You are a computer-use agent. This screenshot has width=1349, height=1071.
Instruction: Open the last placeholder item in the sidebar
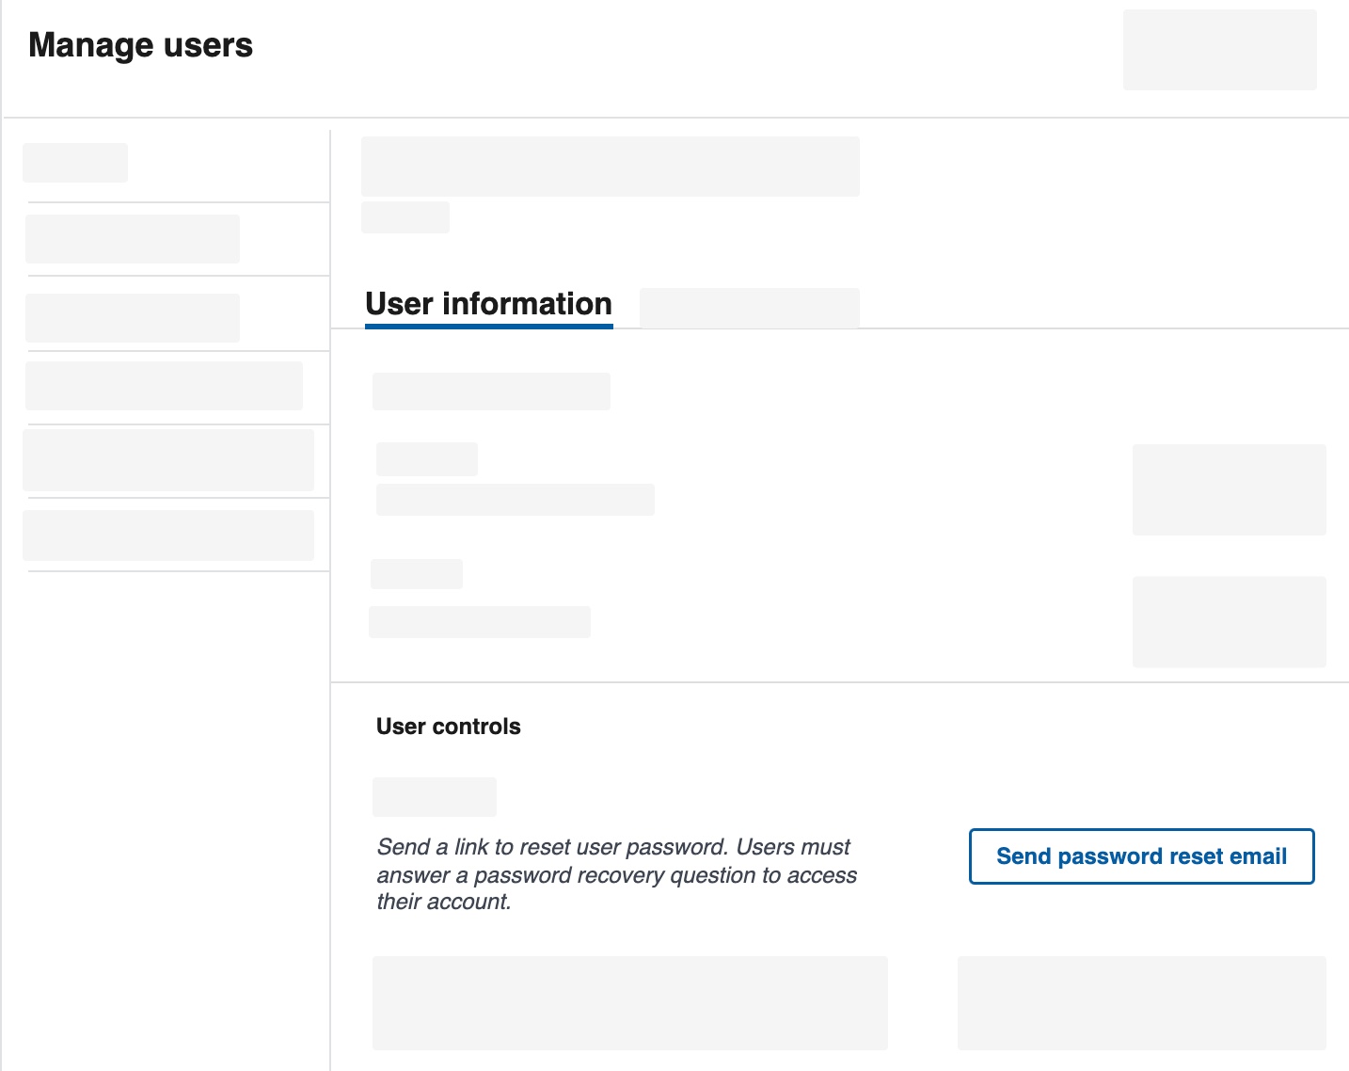pyautogui.click(x=168, y=535)
